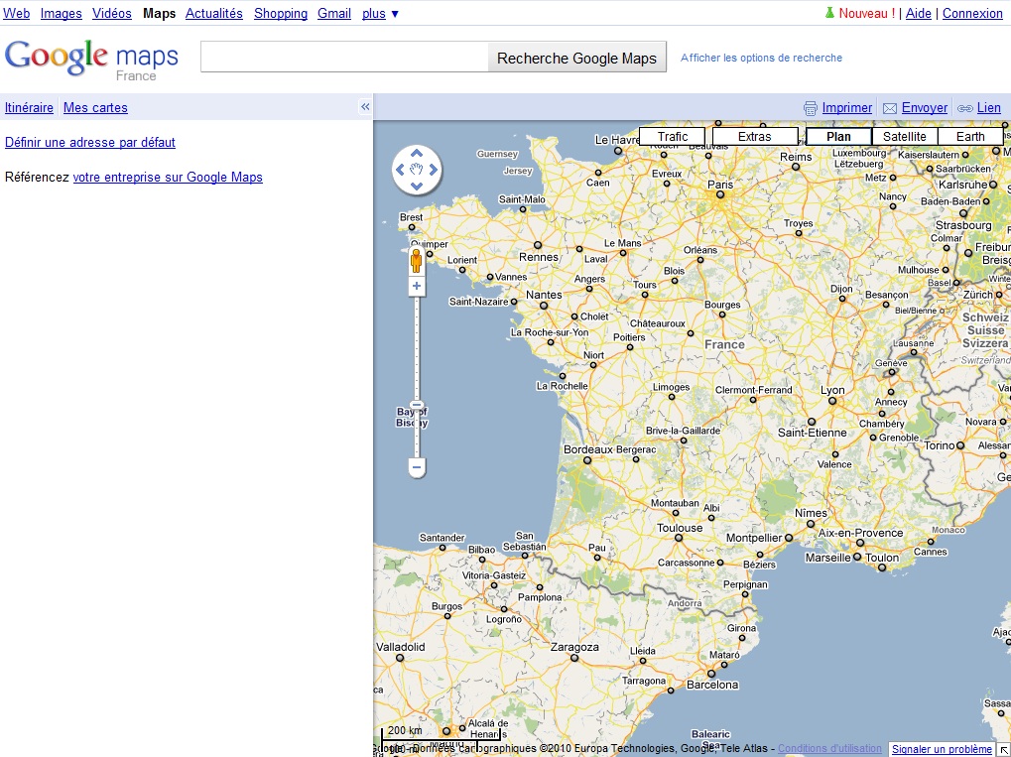Click 'Signaler un problème' link
The width and height of the screenshot is (1011, 757).
click(x=942, y=749)
